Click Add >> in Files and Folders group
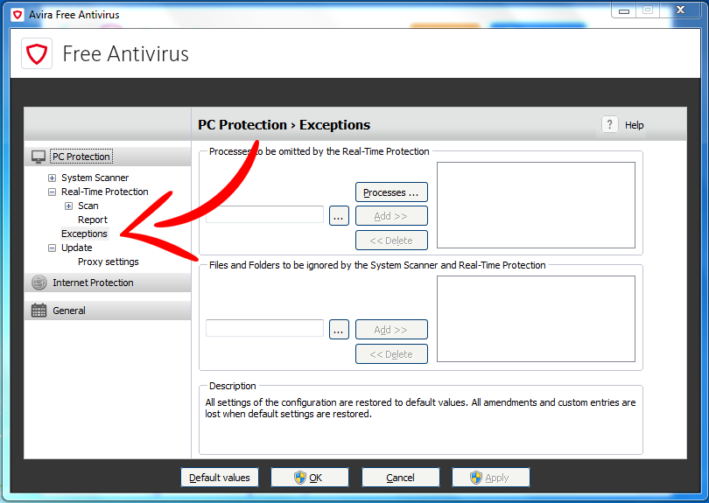 391,330
